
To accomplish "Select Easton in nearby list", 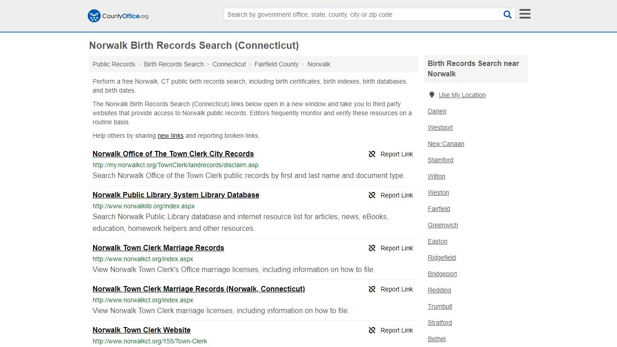I will 438,241.
